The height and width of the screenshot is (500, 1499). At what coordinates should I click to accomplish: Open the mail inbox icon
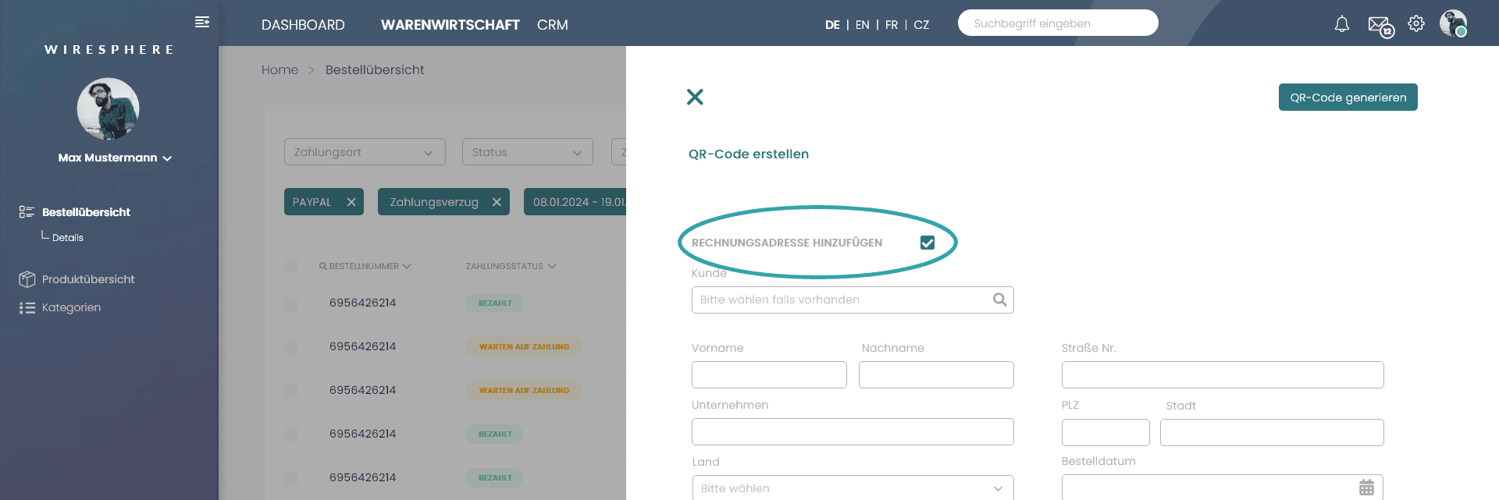[1379, 25]
